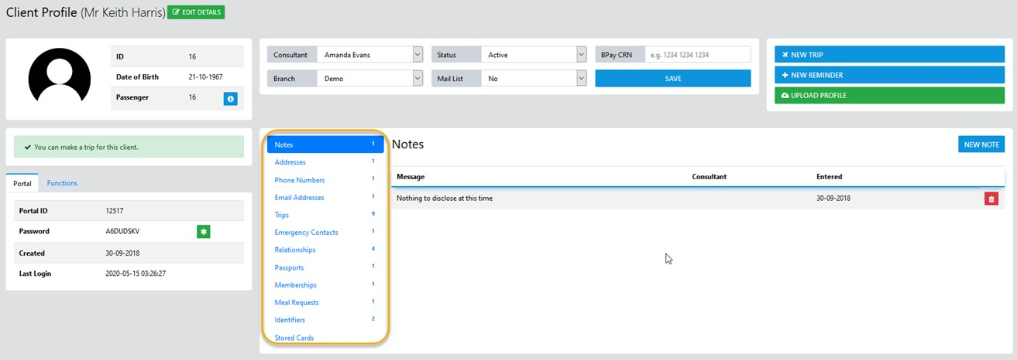Add a New Reminder
Viewport: 1017px width, 360px height.
[889, 75]
